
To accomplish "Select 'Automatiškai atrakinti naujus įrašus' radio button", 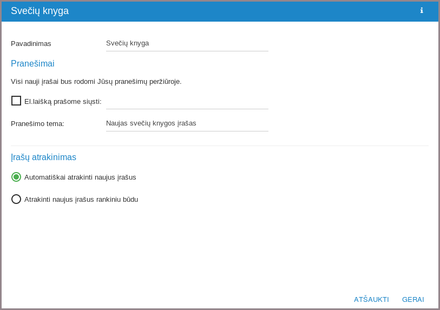I will point(16,177).
